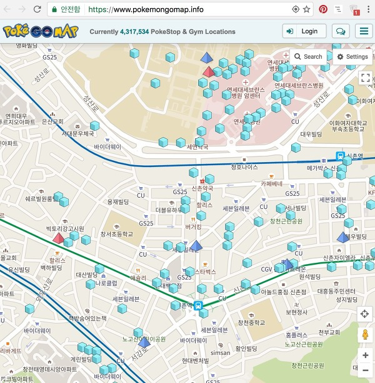Click the 메가박스 신촌 map label
The width and height of the screenshot is (375, 383).
[323, 168]
